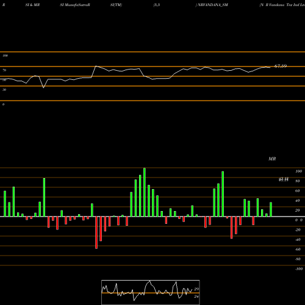Click the 0 label below the RSI panel

coord(3,104)
